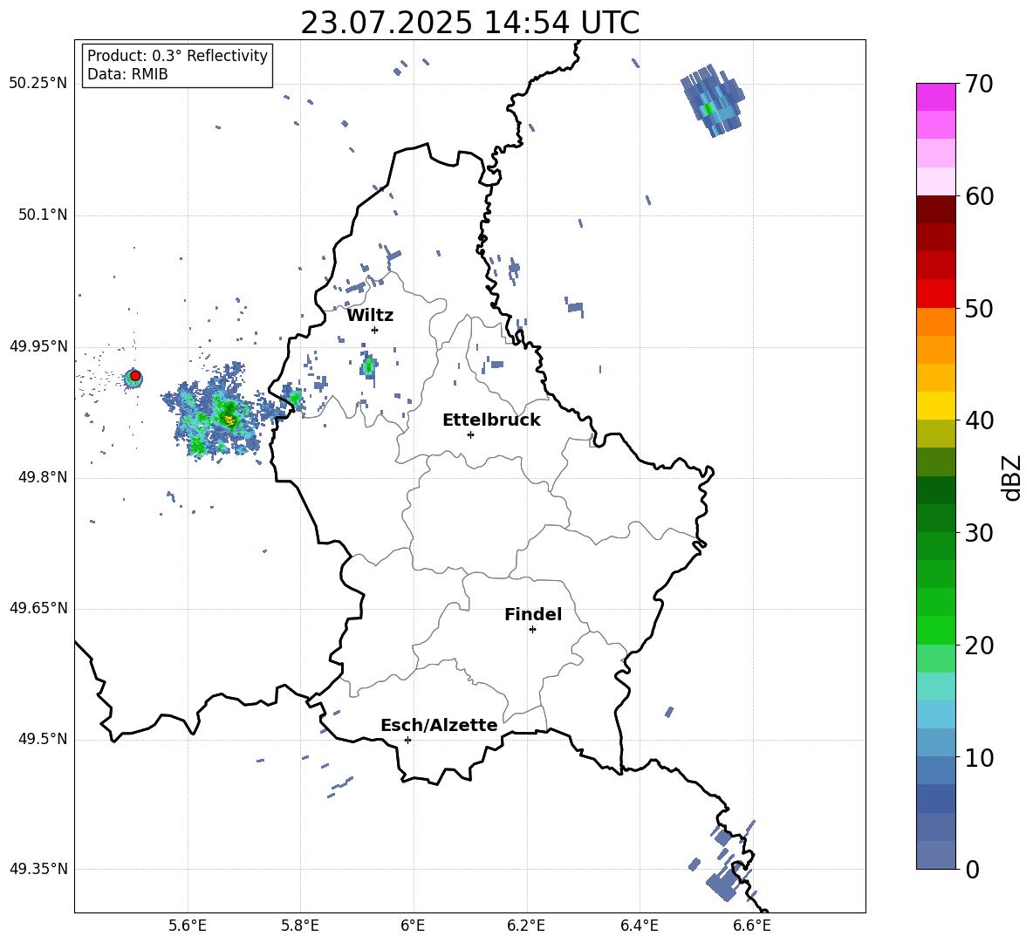Click the 10 value on the colorbar
Screen dimensions: 1033x943
point(979,757)
